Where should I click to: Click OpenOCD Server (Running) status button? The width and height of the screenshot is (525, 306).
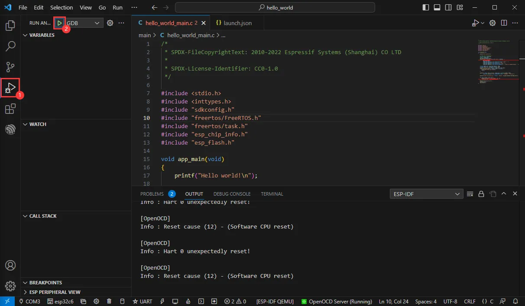pyautogui.click(x=337, y=301)
